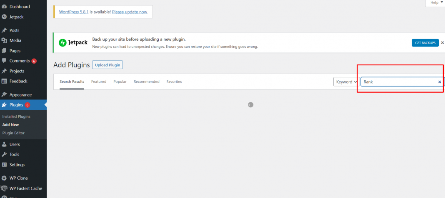Click the Plugins update badge 6
The height and width of the screenshot is (198, 445).
(27, 105)
